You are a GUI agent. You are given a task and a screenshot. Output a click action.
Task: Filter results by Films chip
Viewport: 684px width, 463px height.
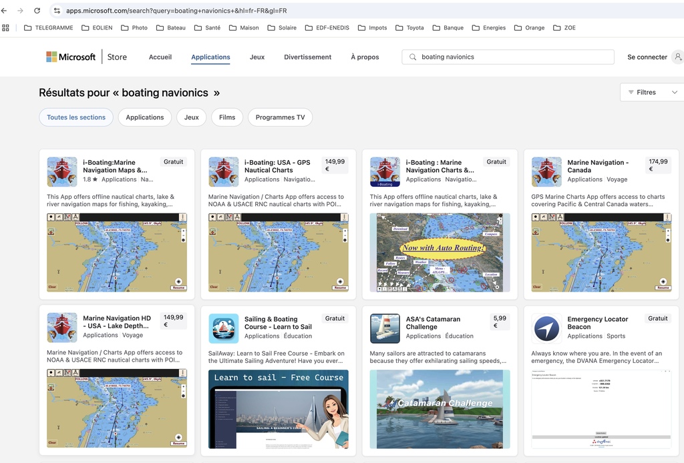pos(227,117)
